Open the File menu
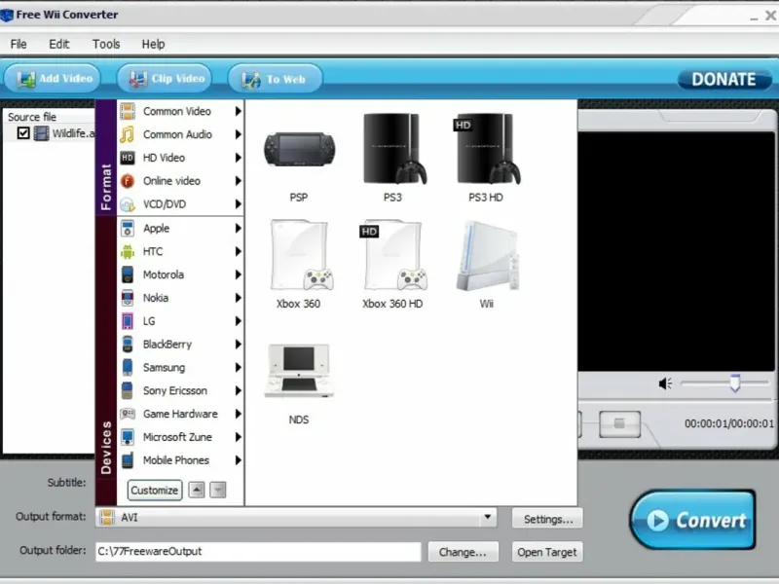779x584 pixels. [x=19, y=44]
